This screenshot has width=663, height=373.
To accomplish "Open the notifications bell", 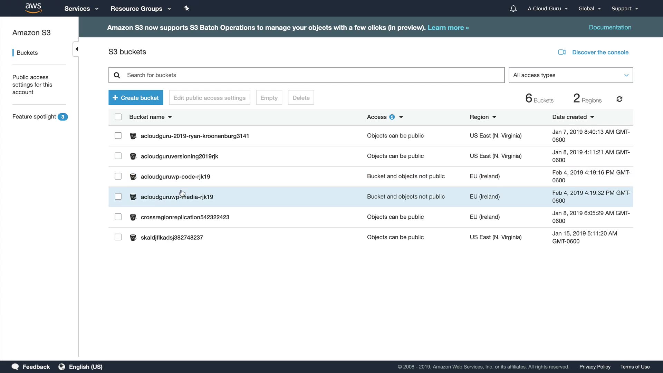I will coord(513,9).
